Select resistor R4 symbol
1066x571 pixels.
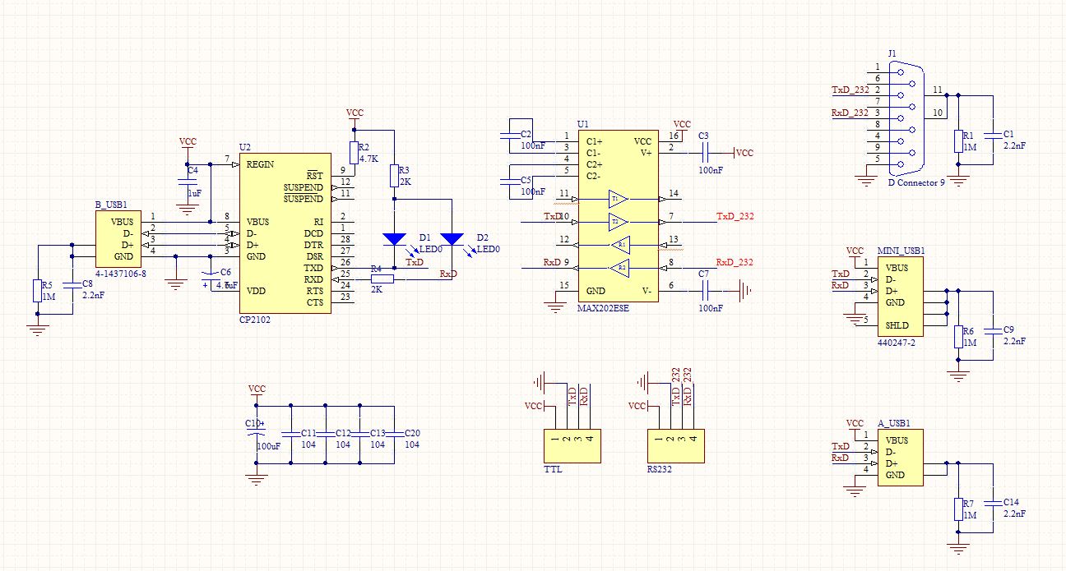click(382, 279)
